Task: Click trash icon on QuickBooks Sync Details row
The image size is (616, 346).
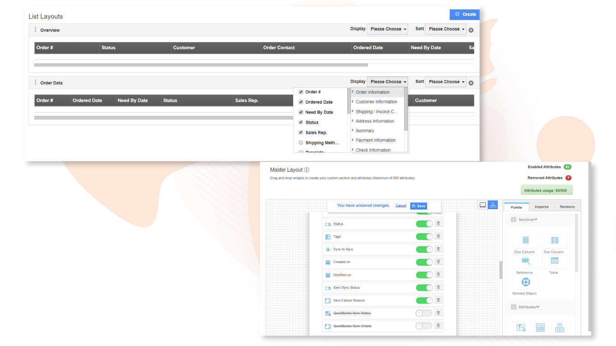Action: (x=438, y=326)
